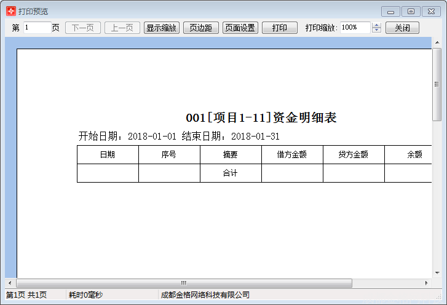Click the horizontal scrollbar left arrow

10,283
